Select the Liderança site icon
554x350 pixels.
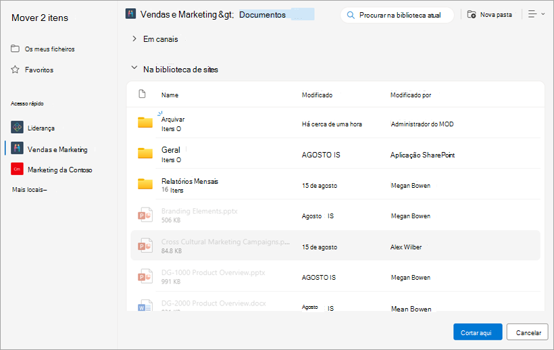click(x=17, y=128)
